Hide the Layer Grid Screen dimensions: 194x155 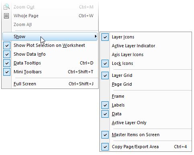105,75
